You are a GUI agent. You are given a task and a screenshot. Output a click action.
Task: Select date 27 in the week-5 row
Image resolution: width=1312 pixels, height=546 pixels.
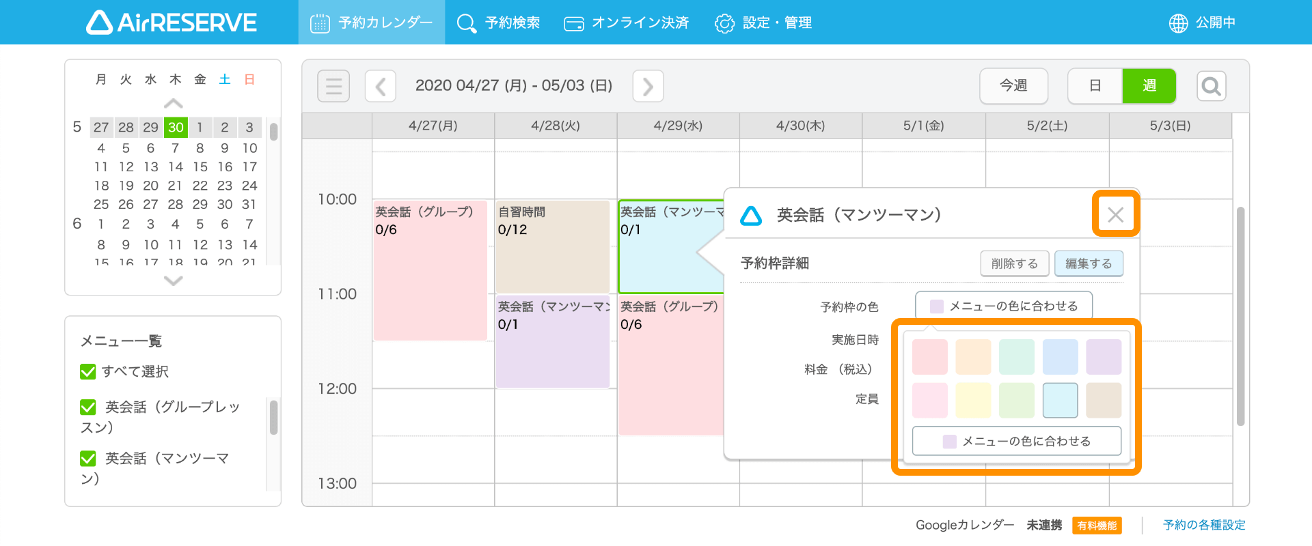click(x=101, y=127)
